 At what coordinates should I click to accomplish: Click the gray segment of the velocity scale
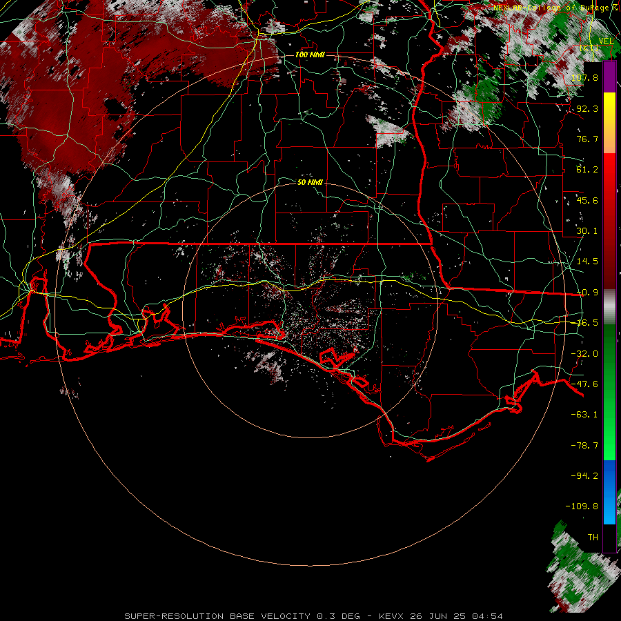click(x=609, y=307)
